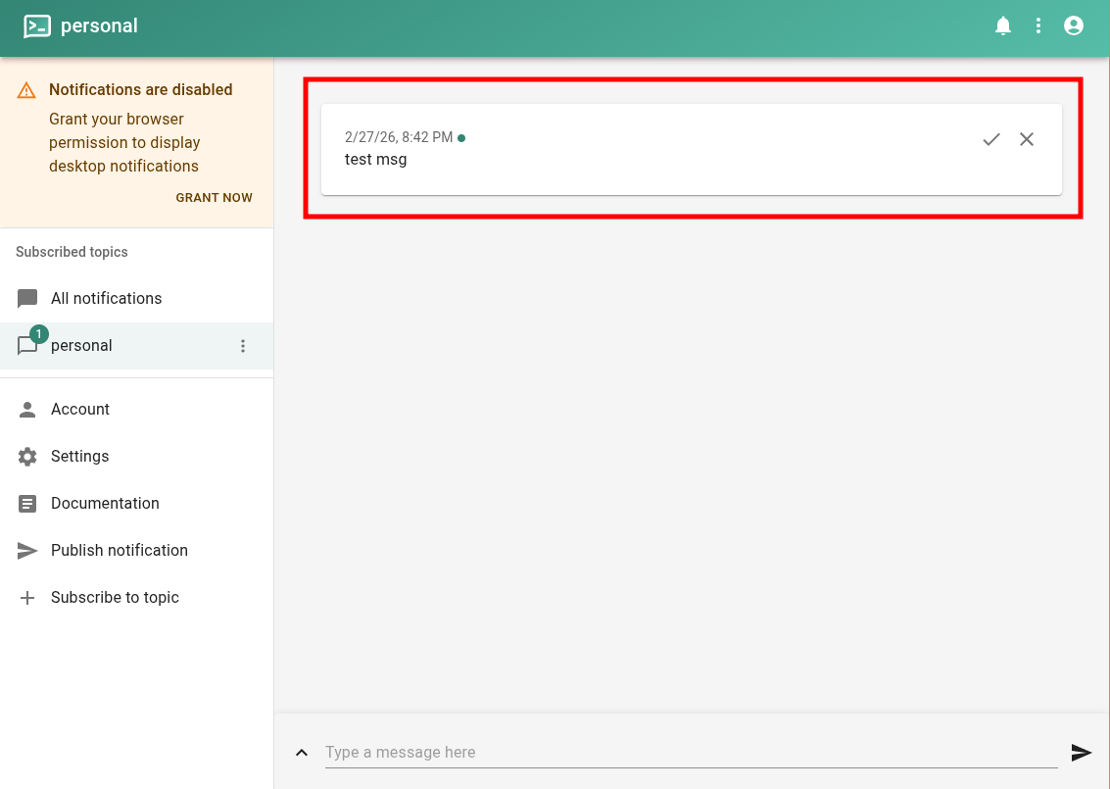1110x789 pixels.
Task: Expand the publish dialog chevron
Action: point(302,753)
